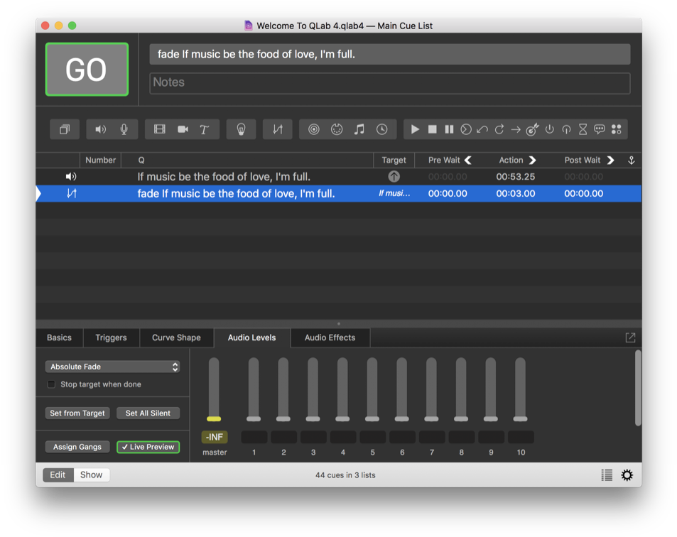
Task: Add a Script cue with four-dots icon
Action: 616,129
